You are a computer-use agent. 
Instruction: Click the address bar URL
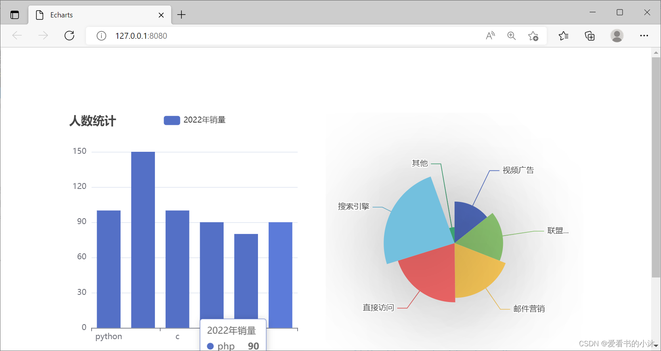[141, 36]
